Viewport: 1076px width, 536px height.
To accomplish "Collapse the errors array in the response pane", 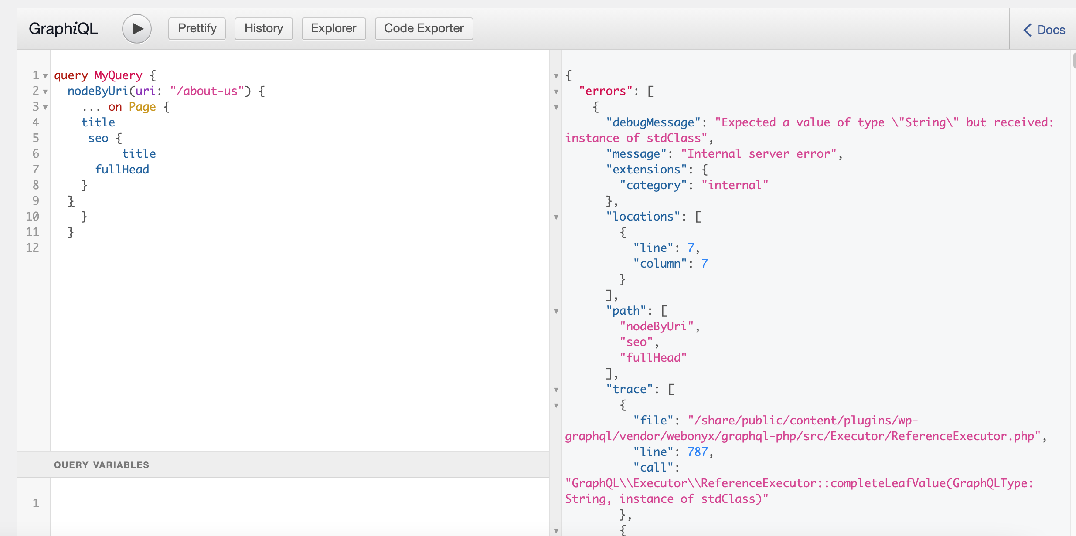I will (x=556, y=92).
